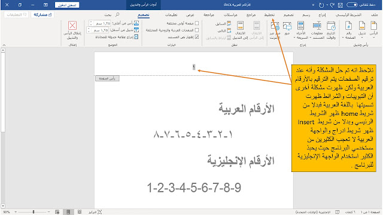Screen dimensions: 383x215
Task: Uncheck Show Document Text (إظهار نص المستند)
Action: (197, 37)
